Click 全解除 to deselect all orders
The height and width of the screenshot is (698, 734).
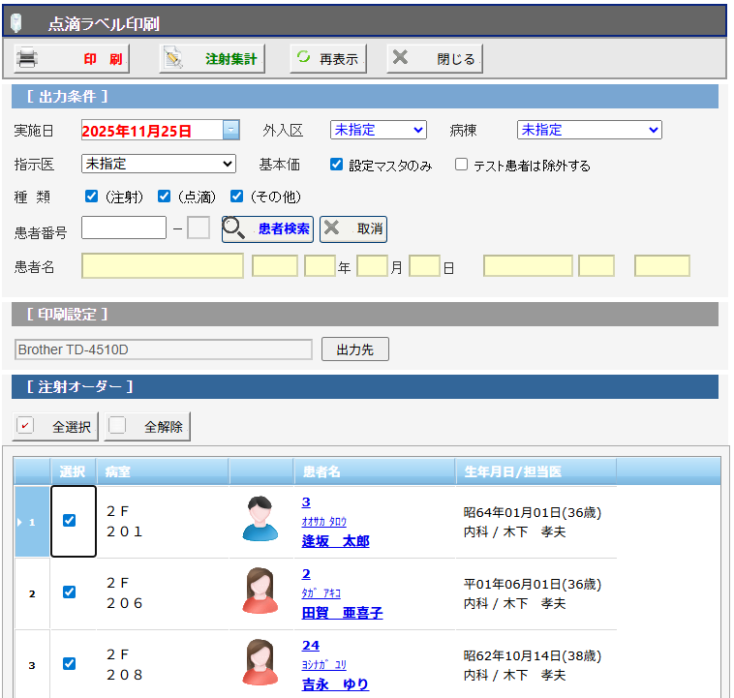pos(148,426)
